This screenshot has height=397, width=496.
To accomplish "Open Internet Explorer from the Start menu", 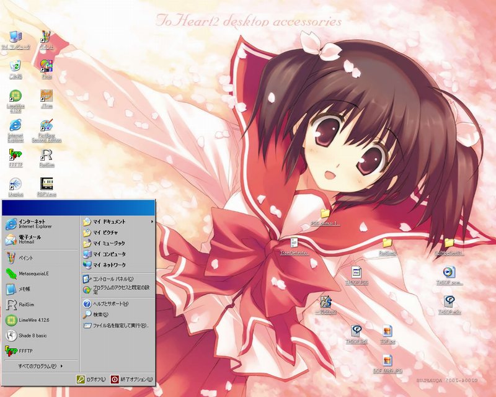I will [41, 224].
